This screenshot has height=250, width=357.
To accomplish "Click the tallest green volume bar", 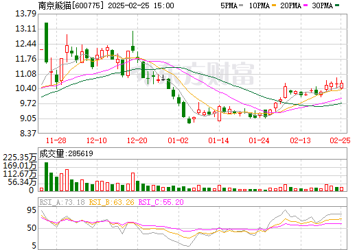I will point(46,177).
